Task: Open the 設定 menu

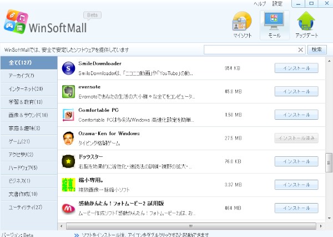Action: click(277, 4)
